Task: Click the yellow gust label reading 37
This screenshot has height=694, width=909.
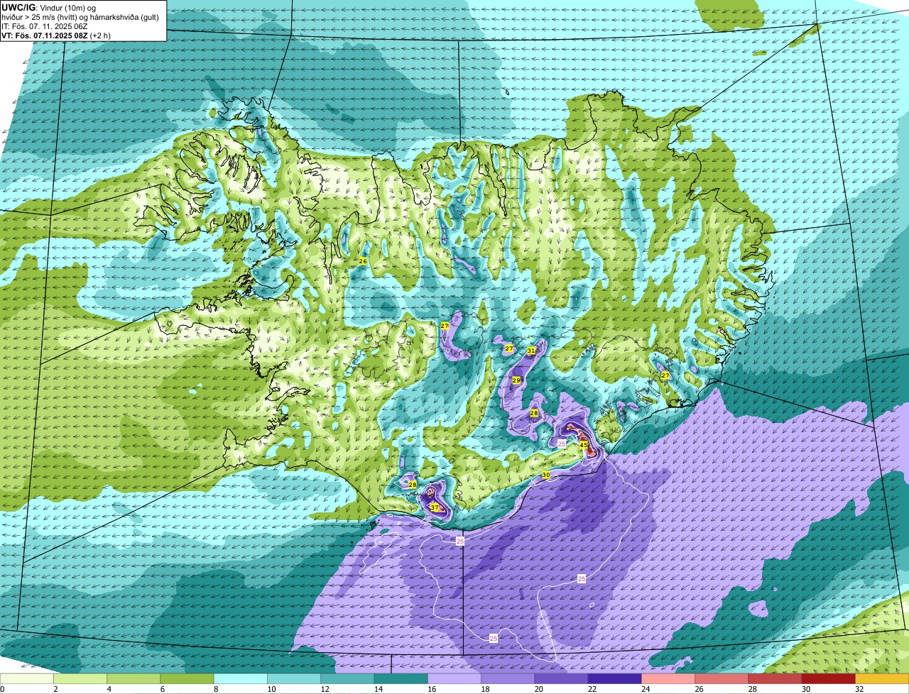Action: pos(434,507)
